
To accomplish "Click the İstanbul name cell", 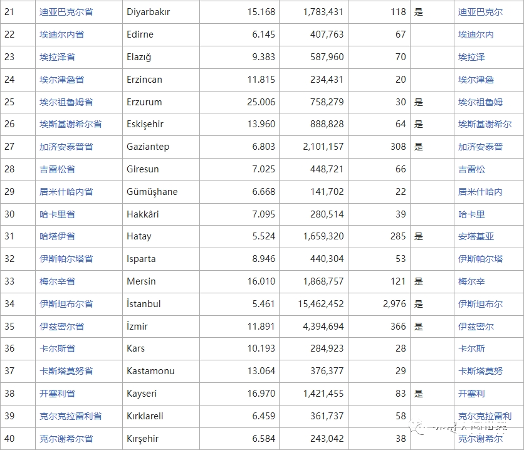I will pyautogui.click(x=144, y=304).
